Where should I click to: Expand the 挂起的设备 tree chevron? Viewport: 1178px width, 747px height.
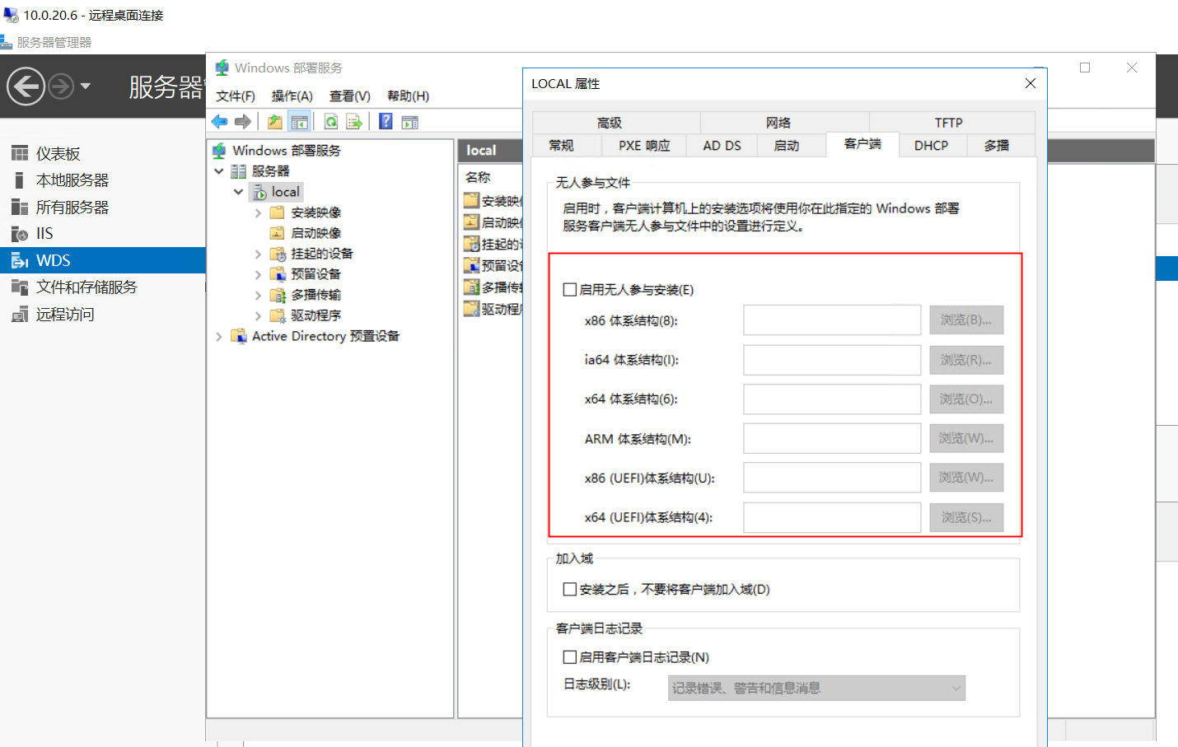click(x=258, y=254)
